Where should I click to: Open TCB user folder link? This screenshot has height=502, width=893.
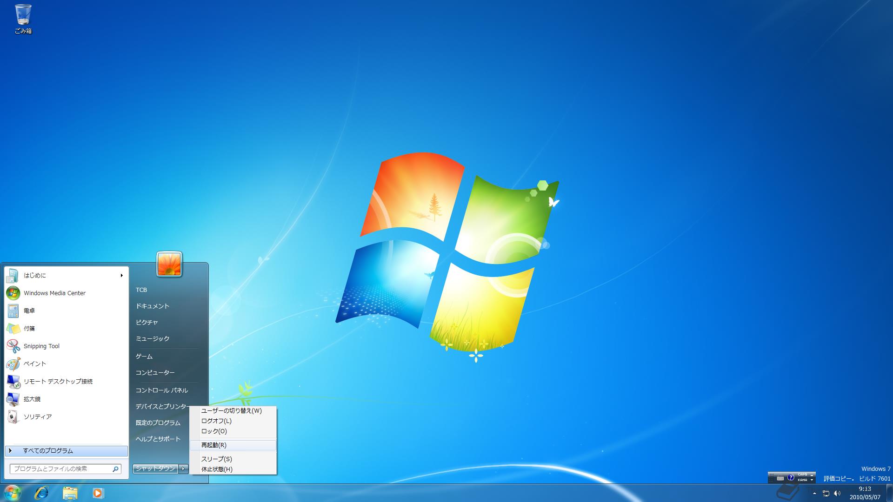tap(141, 290)
